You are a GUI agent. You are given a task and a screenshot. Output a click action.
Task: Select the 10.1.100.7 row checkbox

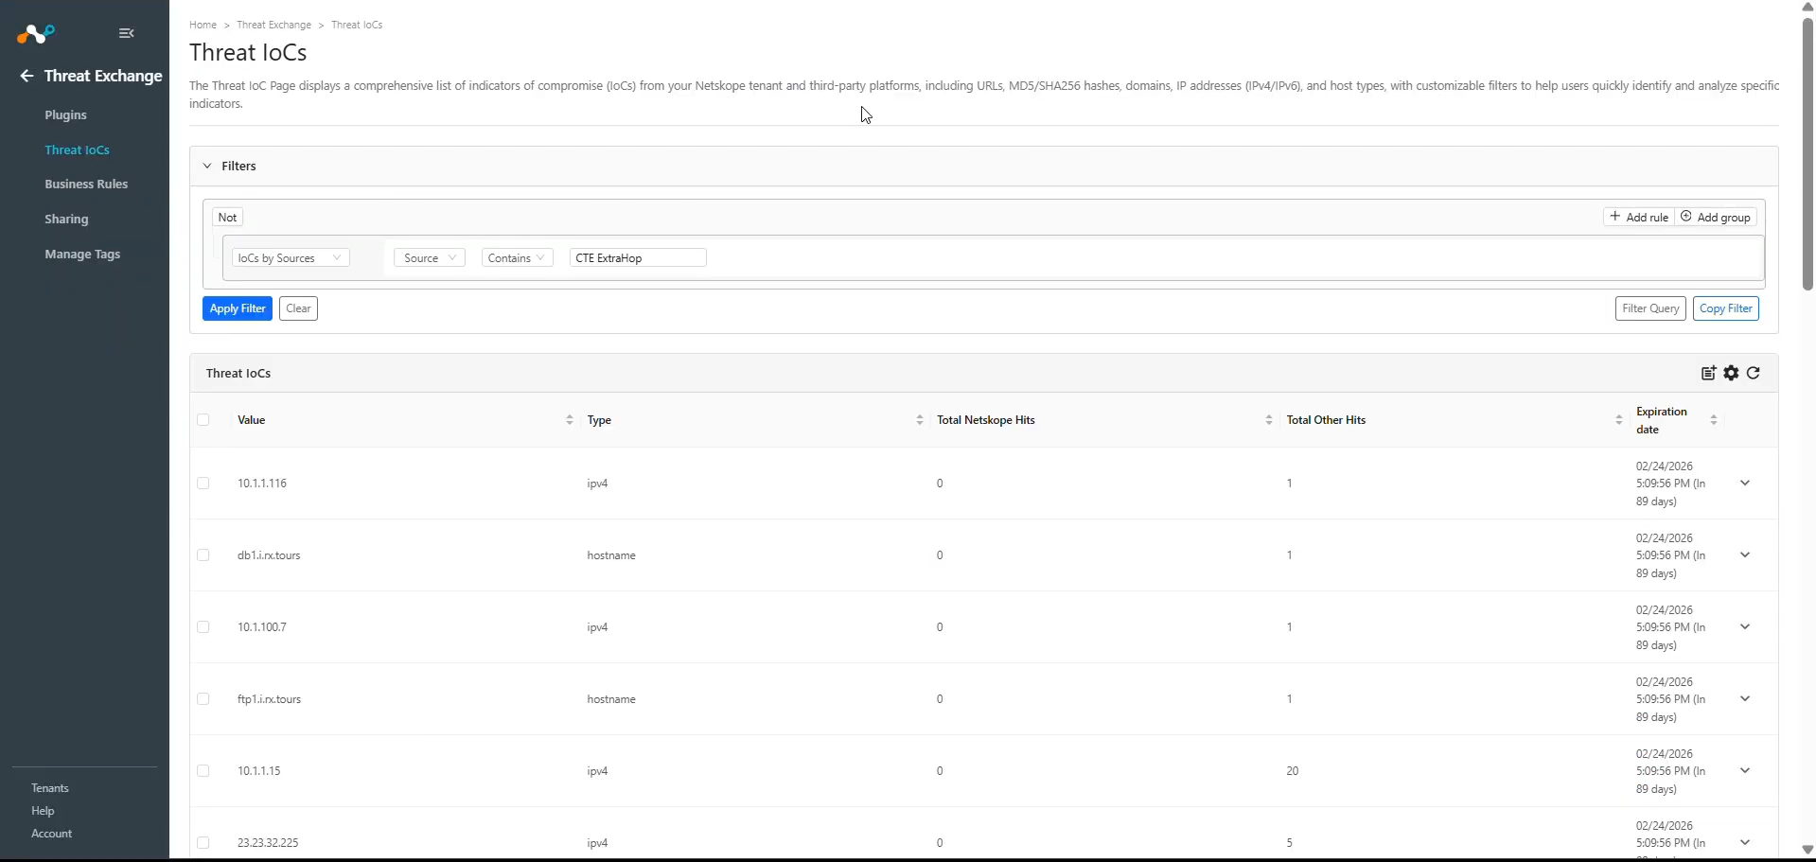coord(203,627)
